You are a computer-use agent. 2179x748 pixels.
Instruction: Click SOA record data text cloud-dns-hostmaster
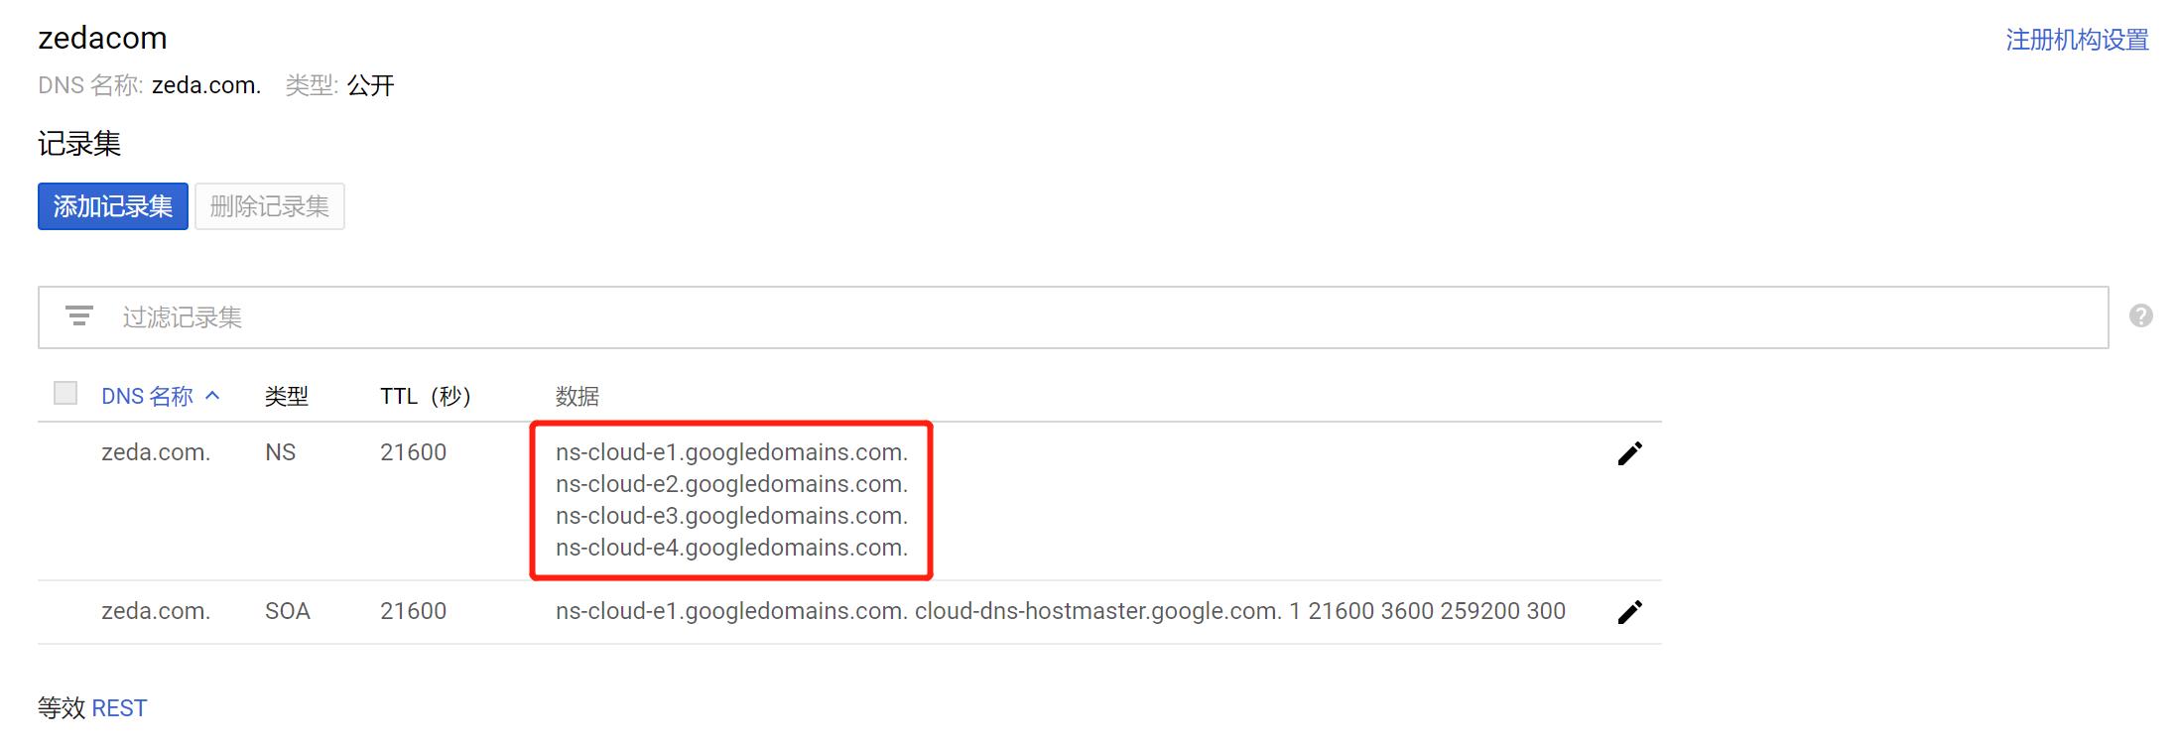[1097, 611]
